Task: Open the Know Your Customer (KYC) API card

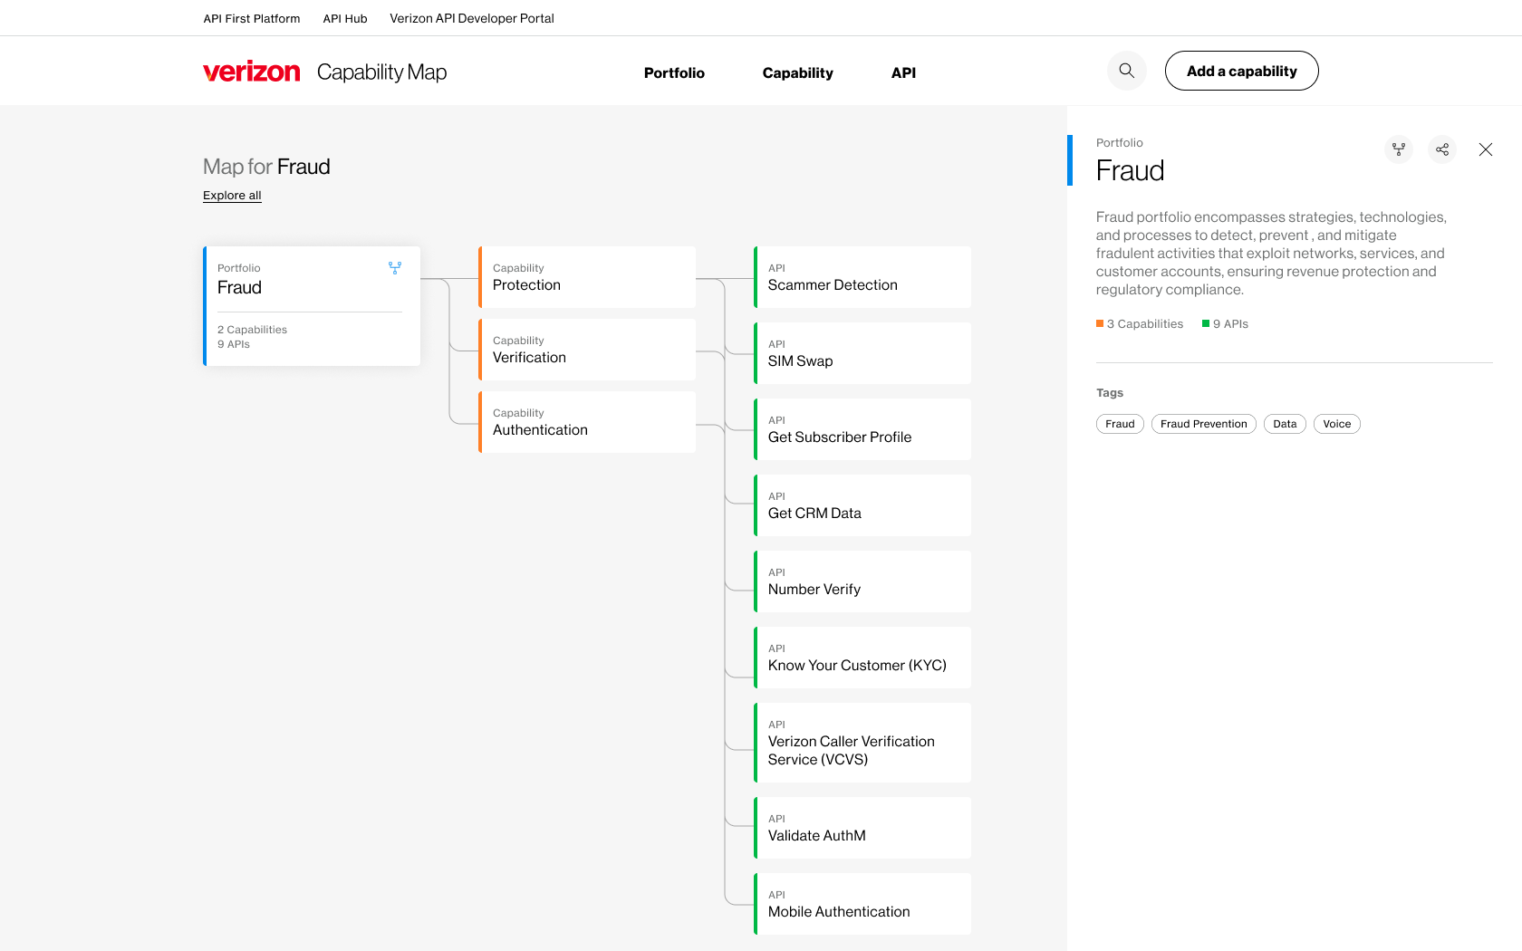Action: 862,658
